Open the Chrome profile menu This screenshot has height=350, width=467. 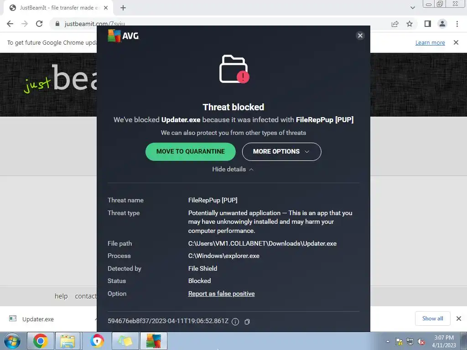tap(442, 24)
